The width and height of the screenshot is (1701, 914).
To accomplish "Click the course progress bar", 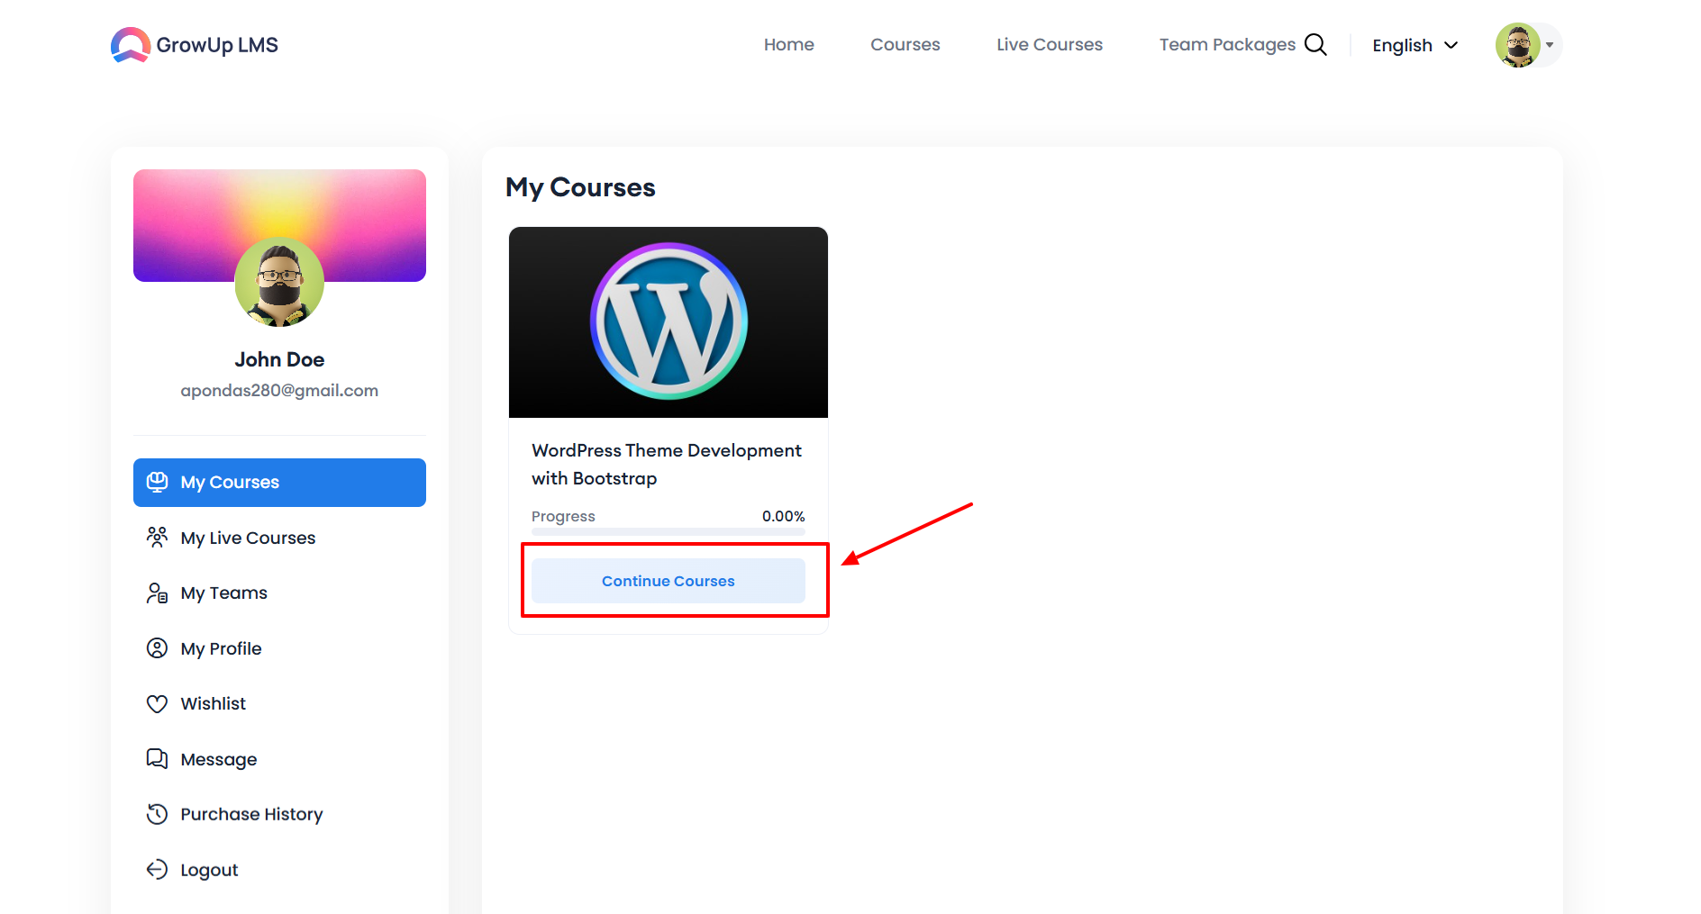I will click(669, 531).
